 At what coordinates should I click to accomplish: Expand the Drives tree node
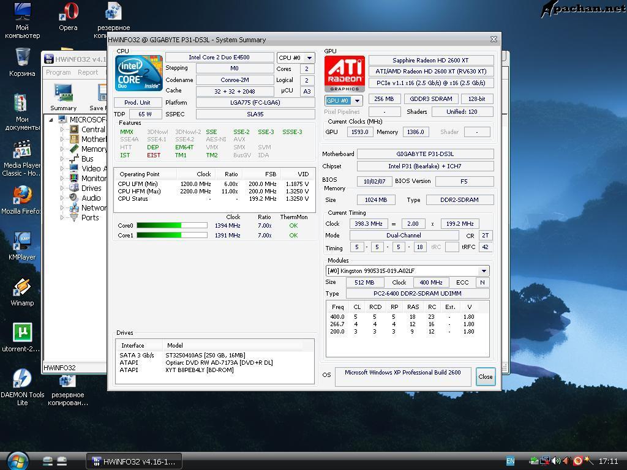[62, 188]
